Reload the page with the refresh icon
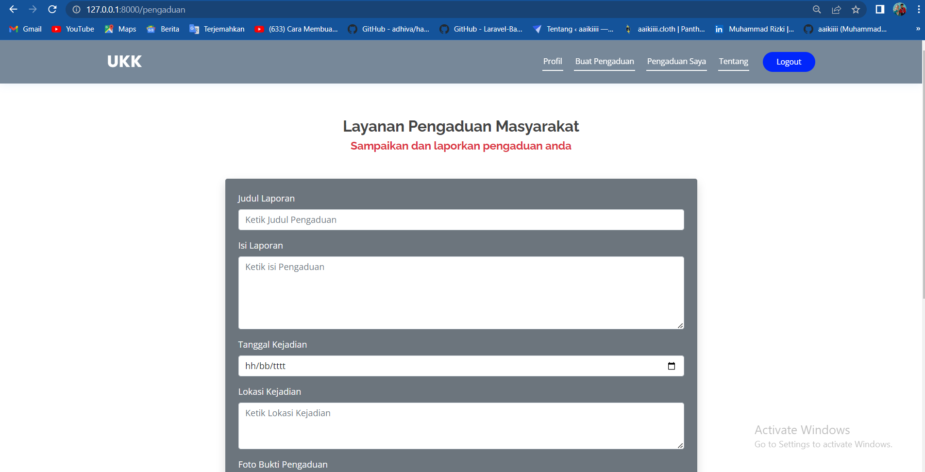This screenshot has width=925, height=472. click(x=52, y=9)
